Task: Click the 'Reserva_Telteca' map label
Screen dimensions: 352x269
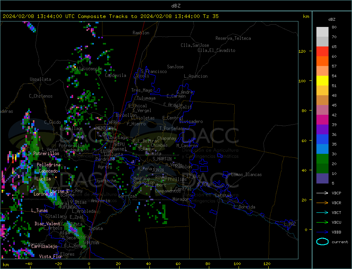Action: (233, 38)
